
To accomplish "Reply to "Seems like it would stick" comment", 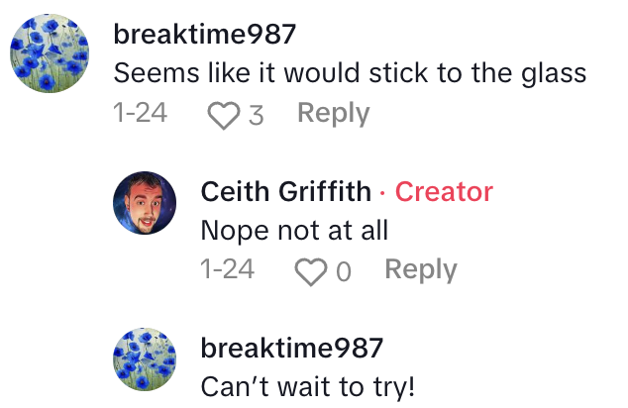I will tap(333, 114).
